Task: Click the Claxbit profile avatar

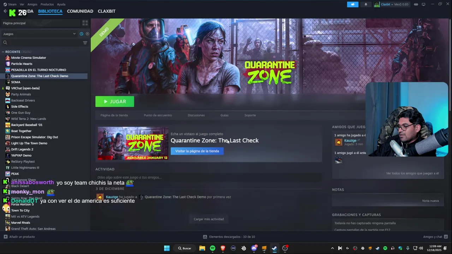Action: point(377,4)
